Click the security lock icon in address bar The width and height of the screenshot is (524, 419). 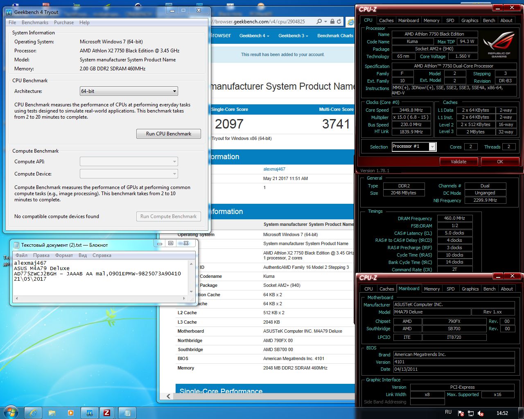[x=332, y=22]
